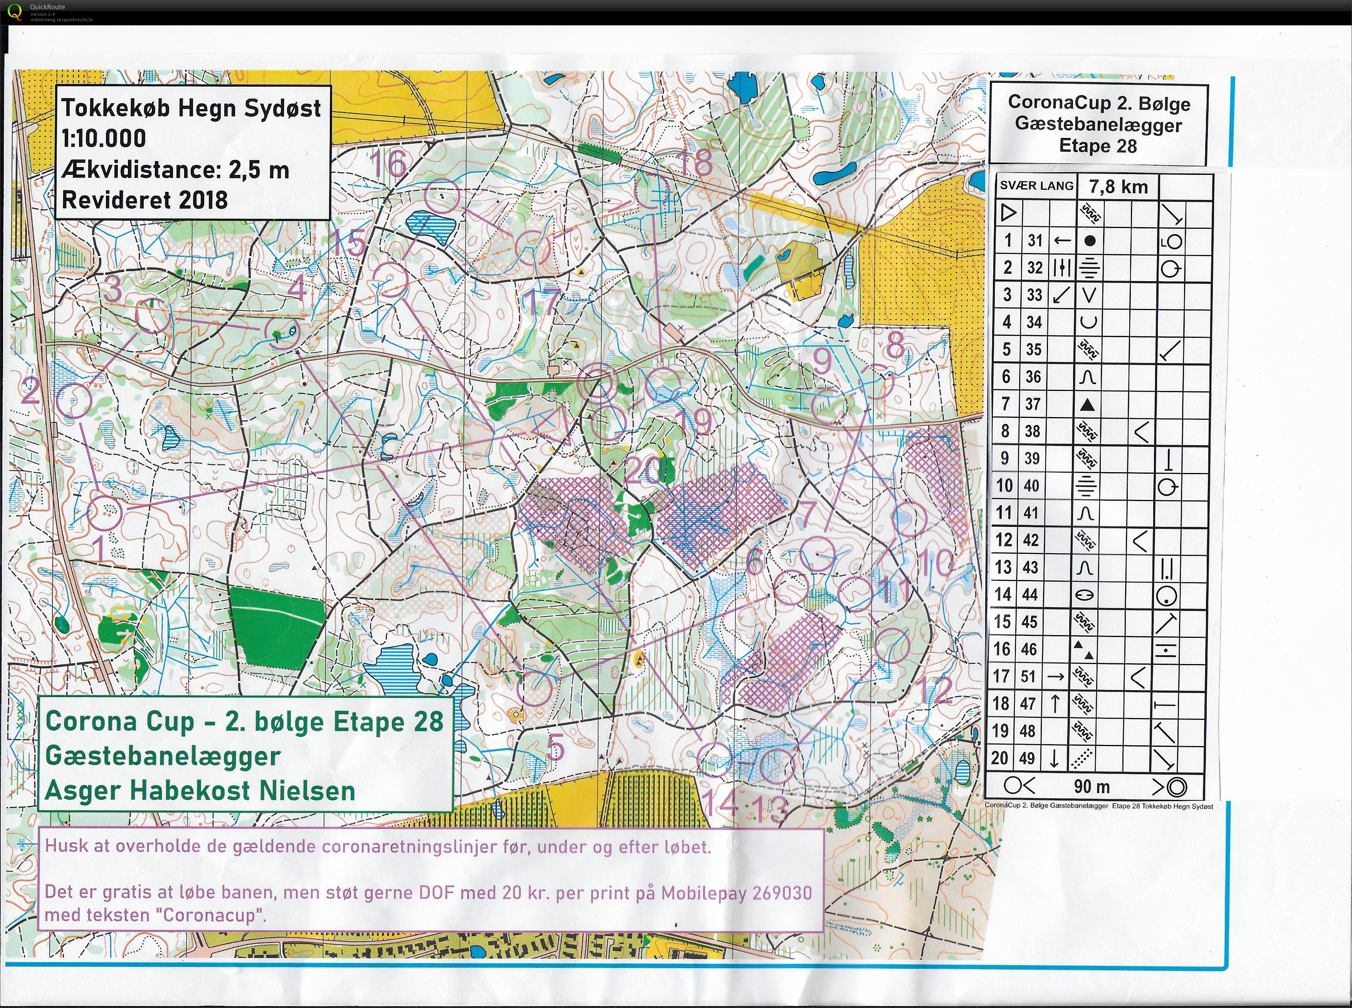Click control code '48' in the table

pos(1028,731)
